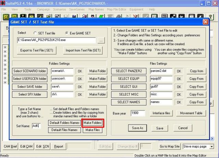Image resolution: width=219 pixels, height=158 pixels.
Task: Click the SELECT PANZER2 button
Action: click(x=129, y=71)
